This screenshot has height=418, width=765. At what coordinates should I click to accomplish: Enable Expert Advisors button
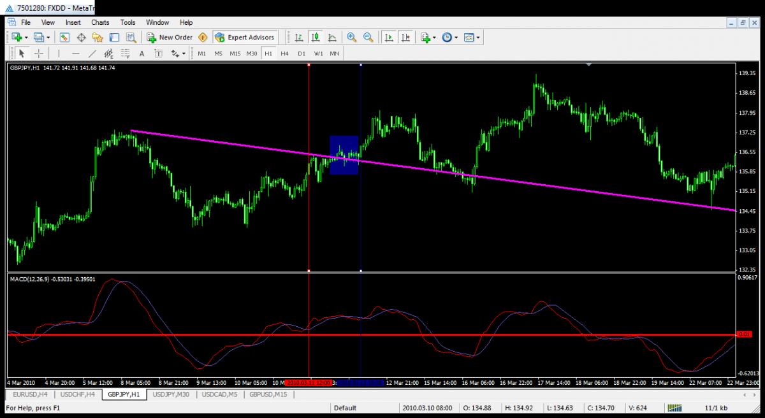(245, 38)
